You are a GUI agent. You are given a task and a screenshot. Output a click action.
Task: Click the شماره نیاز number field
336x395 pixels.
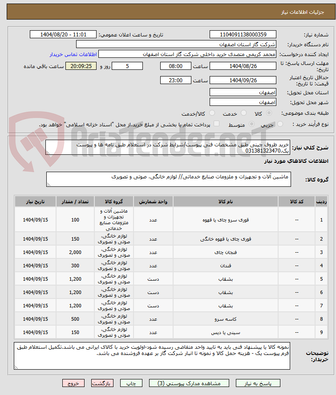[243, 35]
